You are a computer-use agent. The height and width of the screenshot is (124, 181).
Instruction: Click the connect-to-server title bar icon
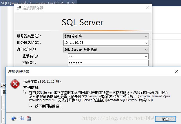[19, 8]
